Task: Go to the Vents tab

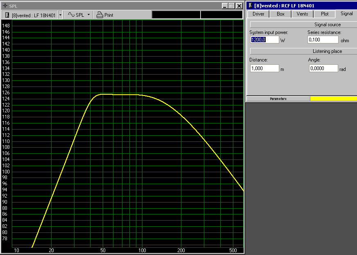Action: (x=302, y=14)
